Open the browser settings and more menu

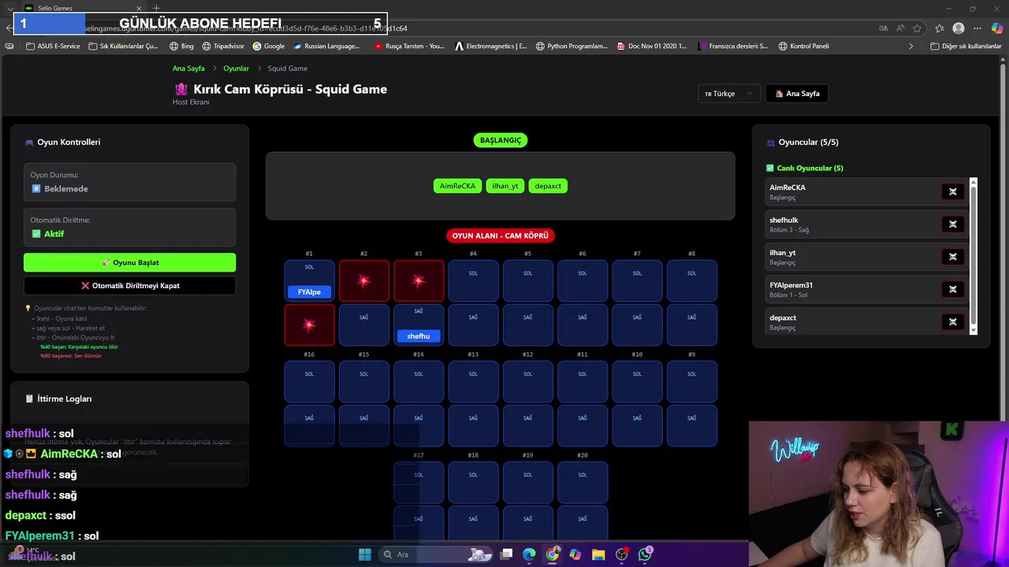pos(977,28)
